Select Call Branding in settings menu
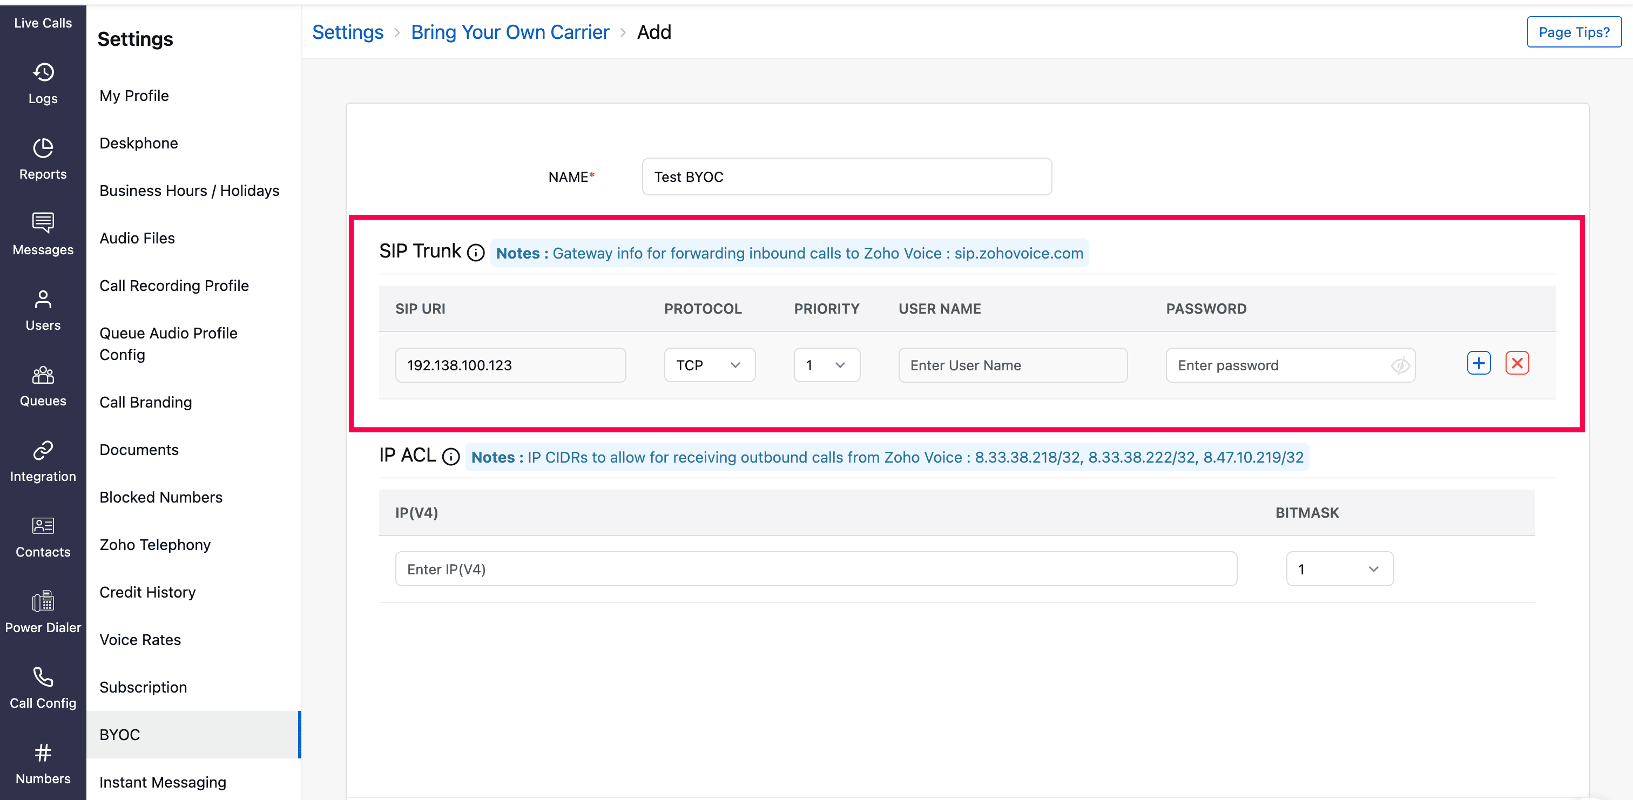 click(145, 402)
